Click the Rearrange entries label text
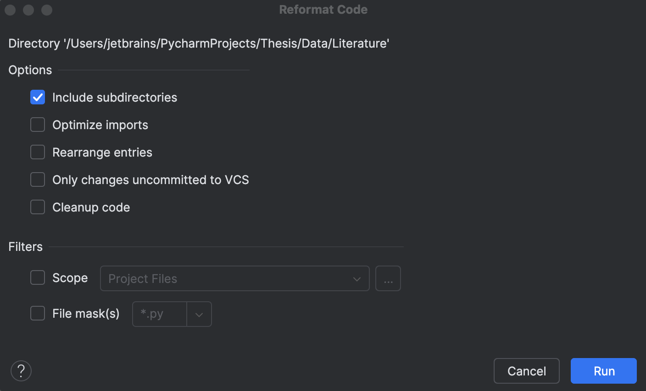Viewport: 646px width, 391px height. click(102, 152)
